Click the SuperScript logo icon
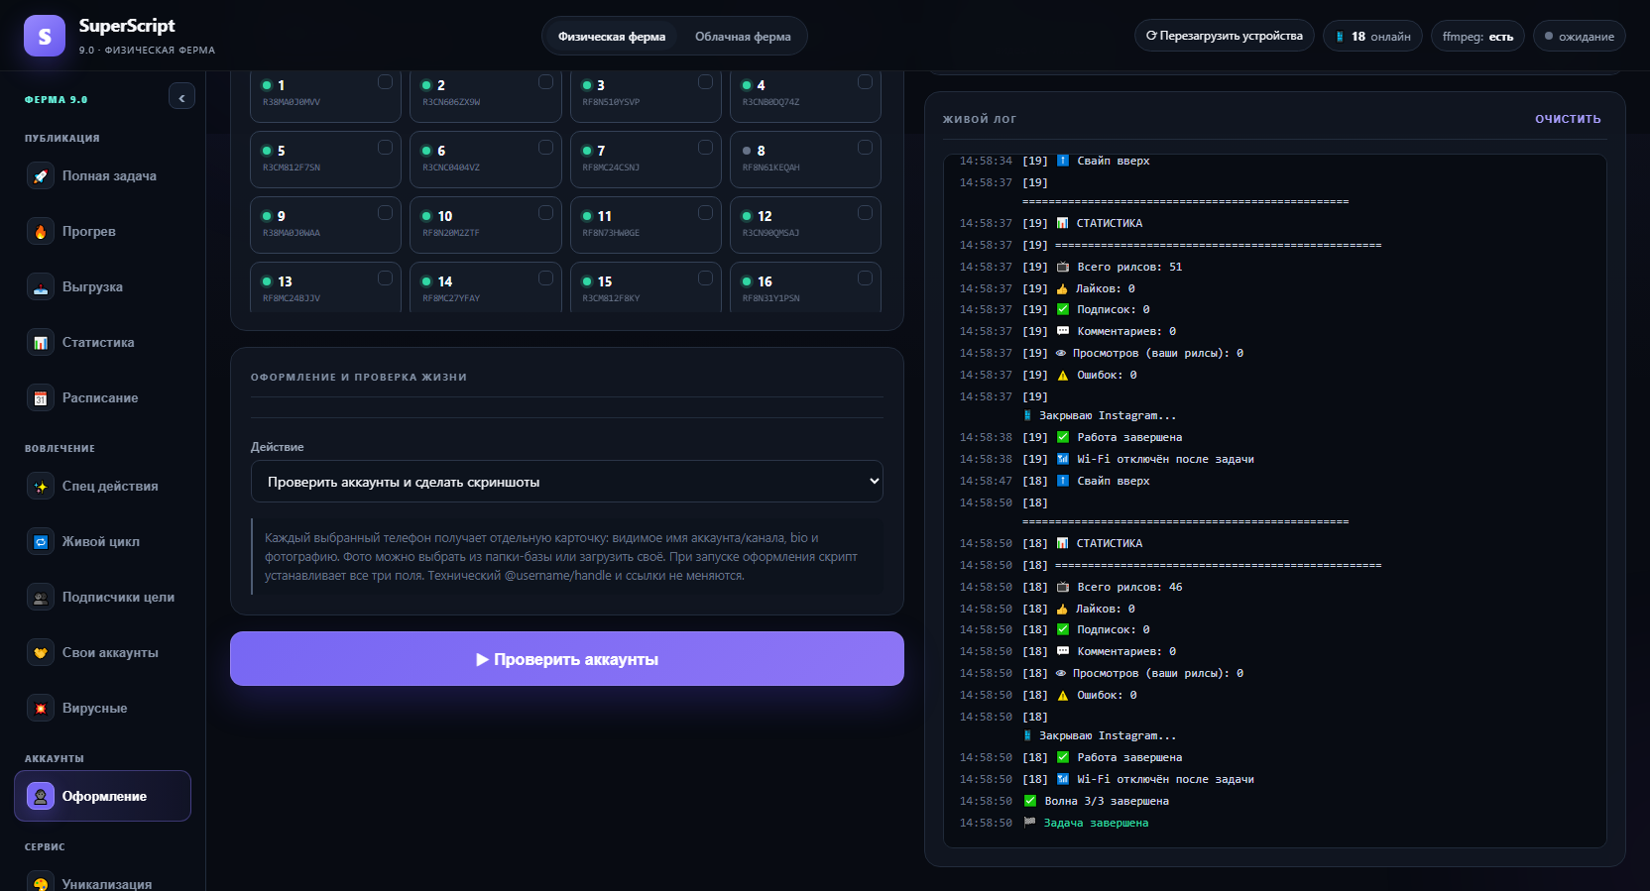Screen dimensions: 1650x891 pyautogui.click(x=45, y=36)
